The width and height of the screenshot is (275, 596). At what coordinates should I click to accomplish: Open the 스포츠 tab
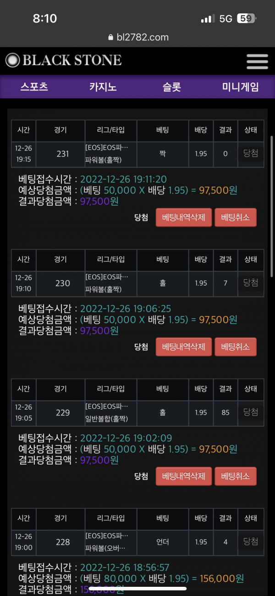tap(34, 87)
